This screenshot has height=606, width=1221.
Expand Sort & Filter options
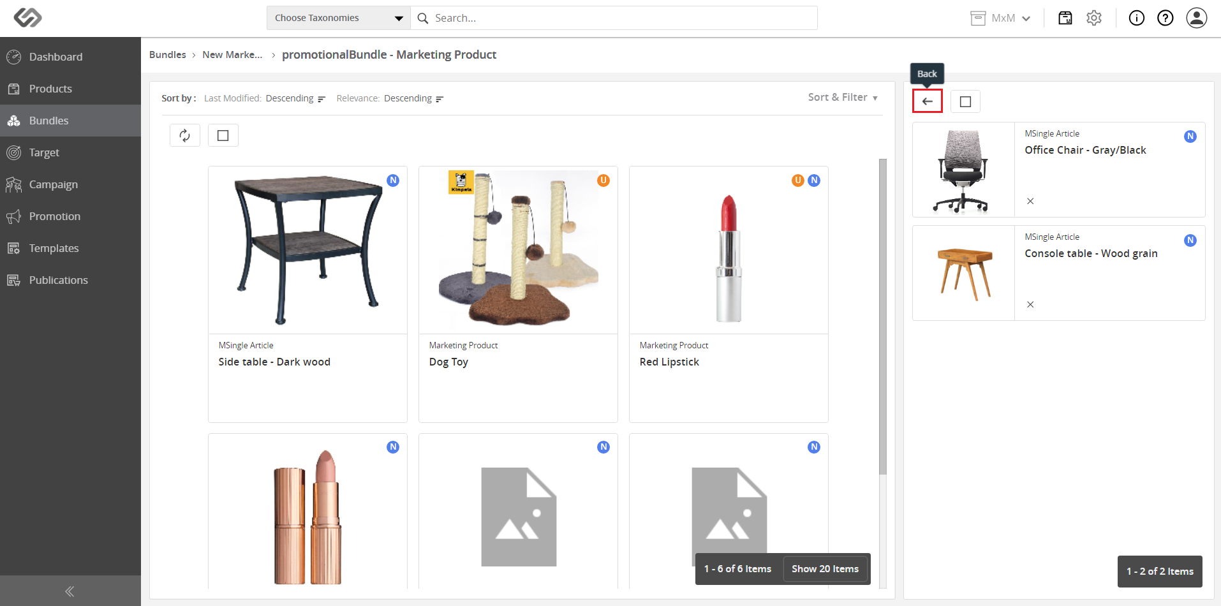tap(843, 97)
